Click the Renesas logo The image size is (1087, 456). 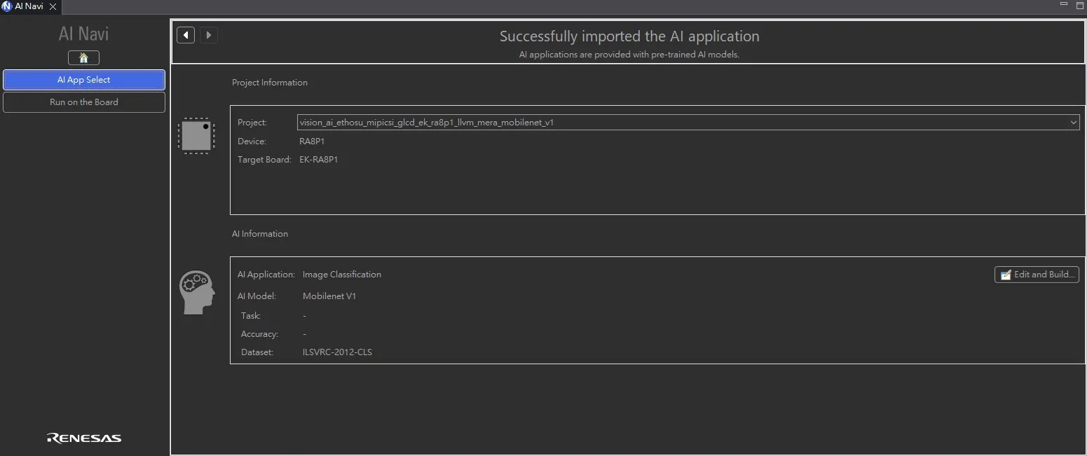(x=84, y=438)
